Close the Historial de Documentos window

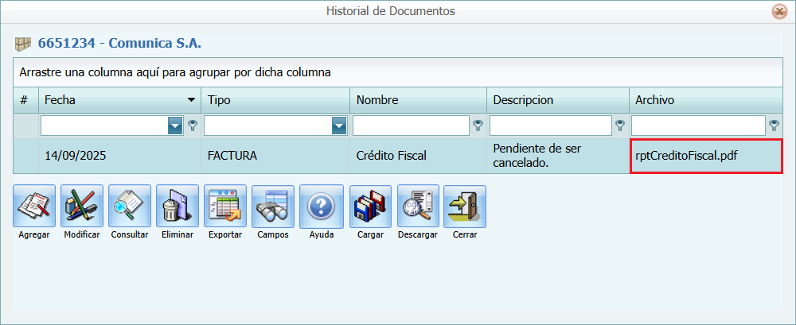(x=779, y=11)
